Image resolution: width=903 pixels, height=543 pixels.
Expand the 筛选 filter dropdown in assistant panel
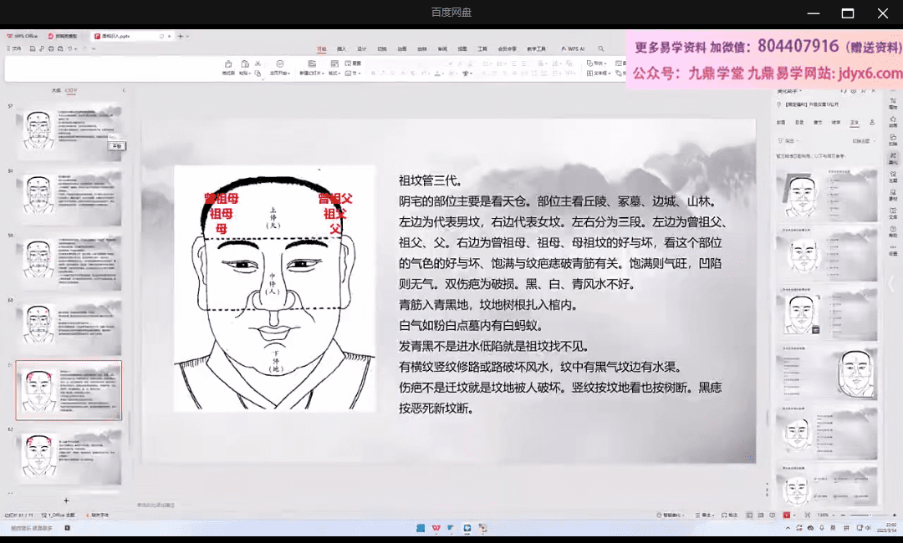[x=788, y=140]
